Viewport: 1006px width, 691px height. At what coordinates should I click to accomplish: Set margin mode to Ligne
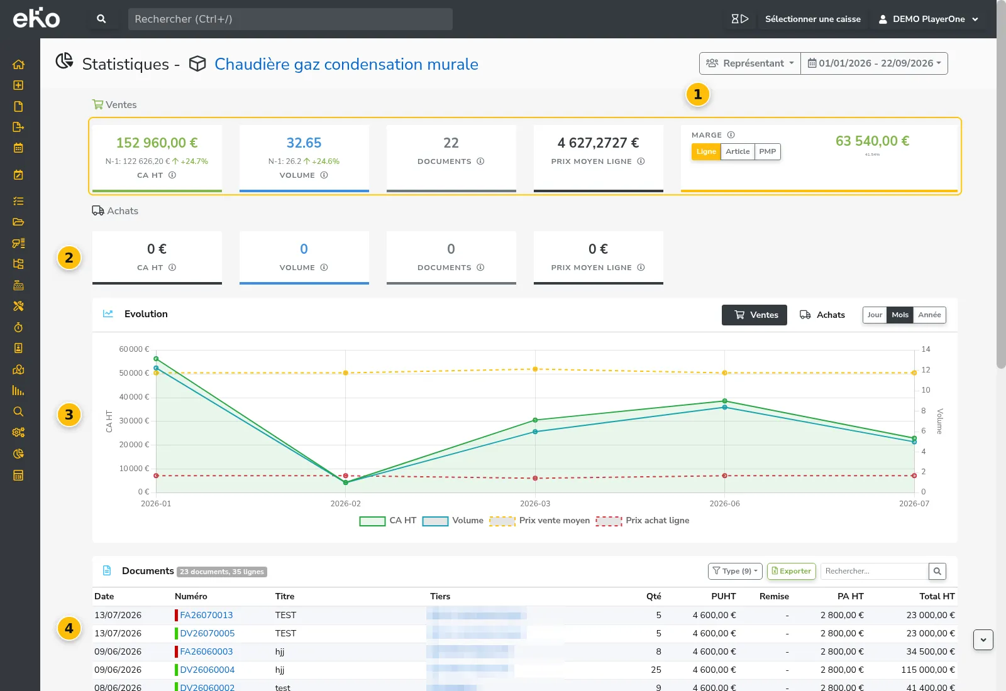coord(706,151)
